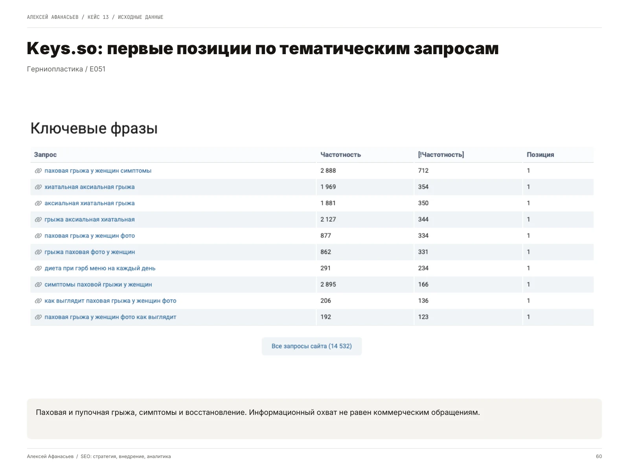Image resolution: width=629 pixels, height=471 pixels.
Task: Click link icon beside 'аксиальная хиатальная грыжа'
Action: (38, 203)
